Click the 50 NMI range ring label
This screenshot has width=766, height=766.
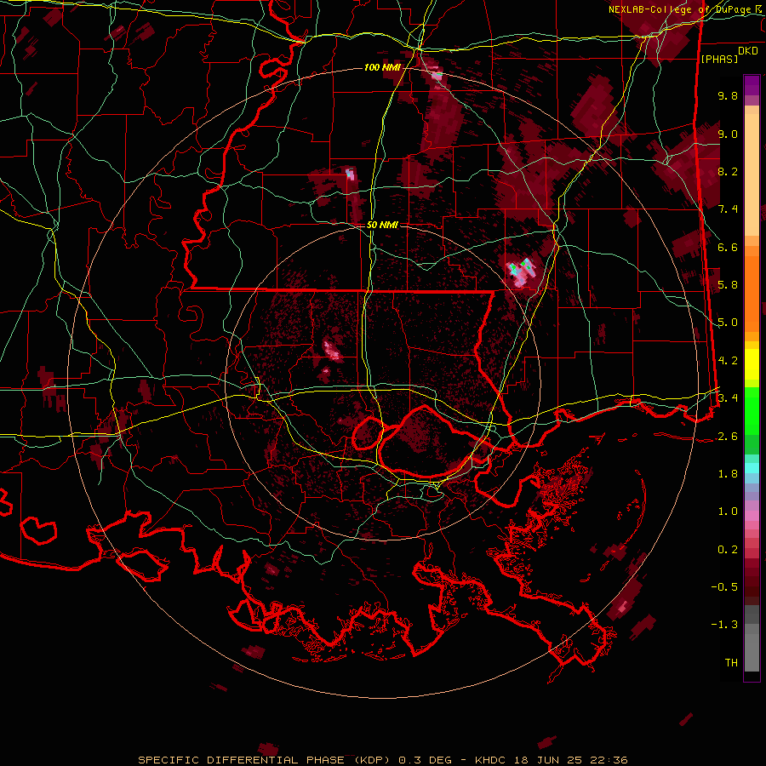(382, 225)
